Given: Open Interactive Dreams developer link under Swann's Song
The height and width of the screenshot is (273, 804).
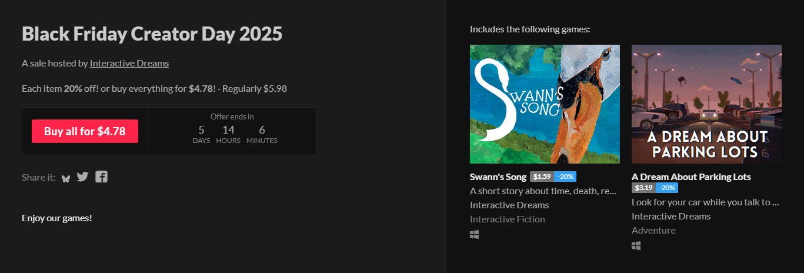Looking at the screenshot, I should pos(509,205).
